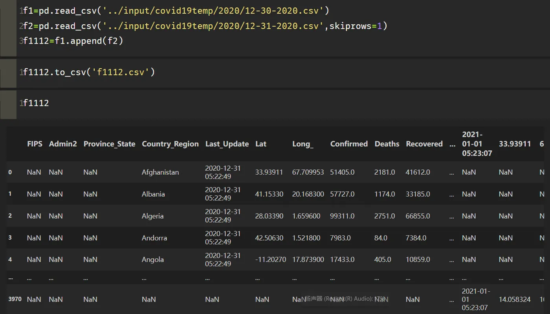This screenshot has width=550, height=314.
Task: Click the f2 read_csv line with skiprows
Action: [205, 26]
